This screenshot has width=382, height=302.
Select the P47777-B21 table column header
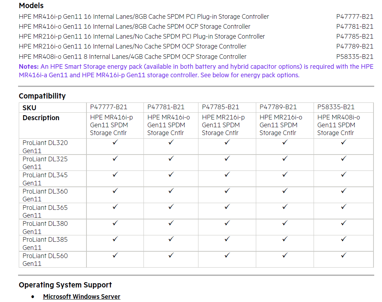point(109,107)
